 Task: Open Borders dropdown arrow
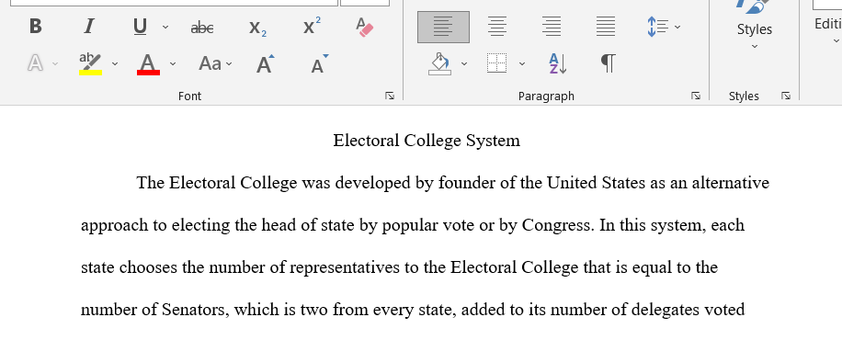pyautogui.click(x=522, y=64)
